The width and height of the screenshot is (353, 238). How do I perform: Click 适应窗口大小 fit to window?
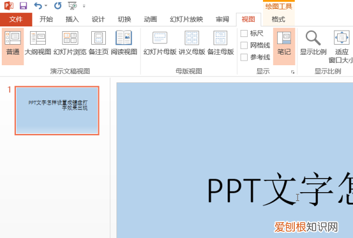click(x=341, y=46)
